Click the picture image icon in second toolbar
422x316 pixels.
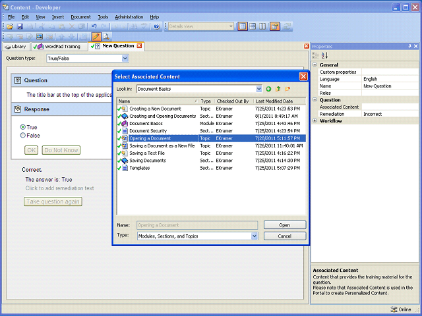[x=40, y=36]
